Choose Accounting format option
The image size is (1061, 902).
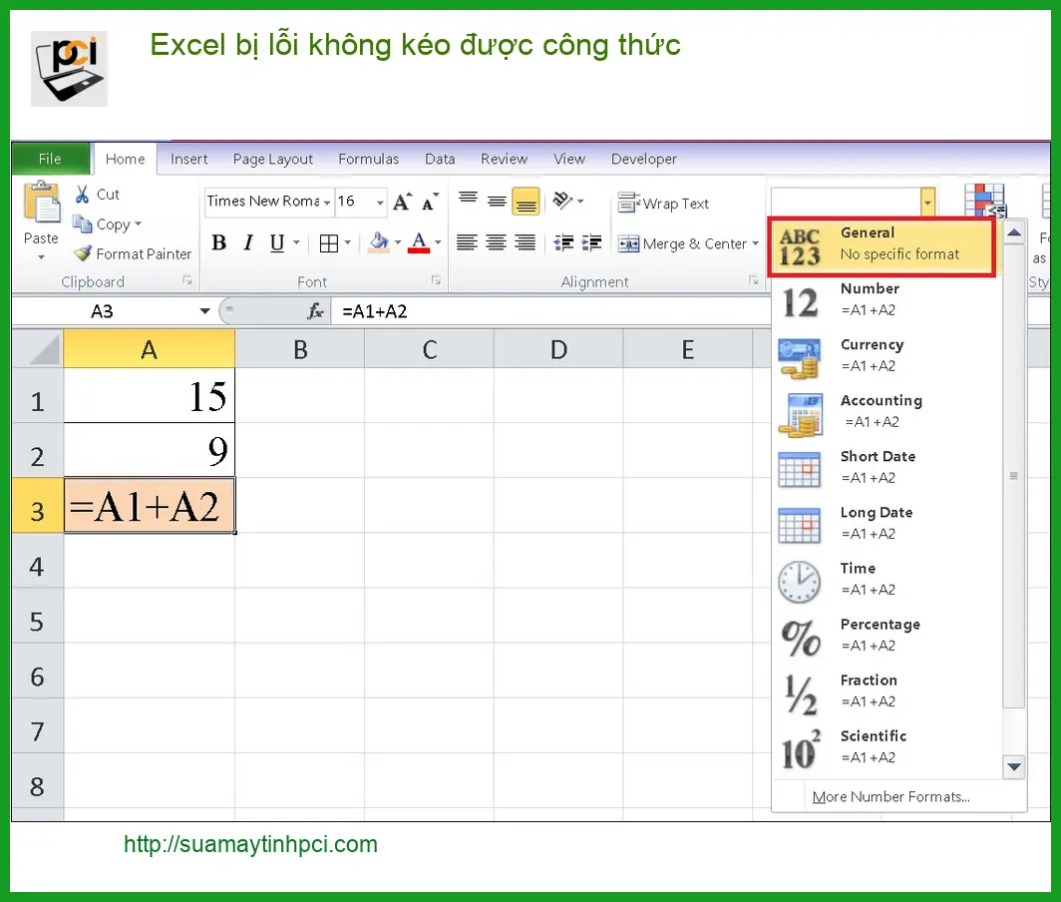pyautogui.click(x=886, y=412)
